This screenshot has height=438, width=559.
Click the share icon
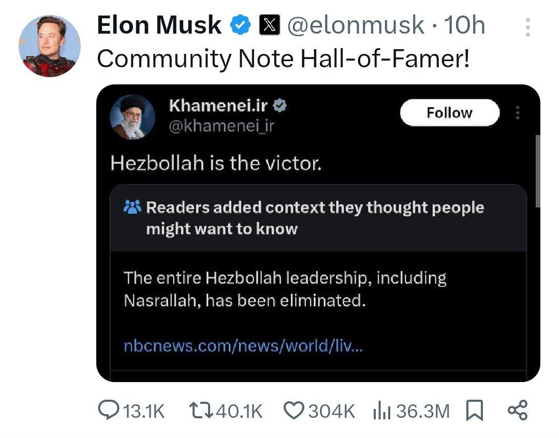[x=517, y=411]
